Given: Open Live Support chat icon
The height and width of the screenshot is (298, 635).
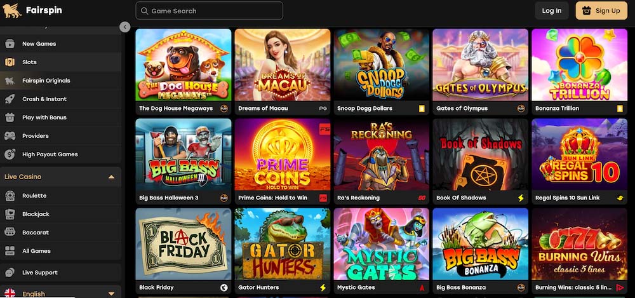Looking at the screenshot, I should pyautogui.click(x=10, y=273).
